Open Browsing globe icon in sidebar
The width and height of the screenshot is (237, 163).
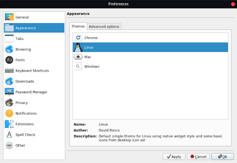coord(9,49)
